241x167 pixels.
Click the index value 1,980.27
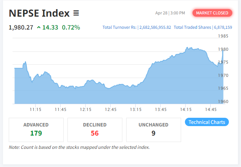[21, 28]
